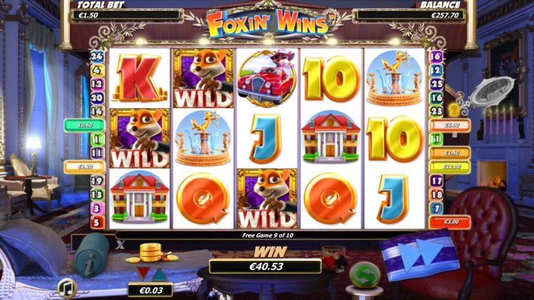
Task: Select the red car fox symbol
Action: (267, 78)
